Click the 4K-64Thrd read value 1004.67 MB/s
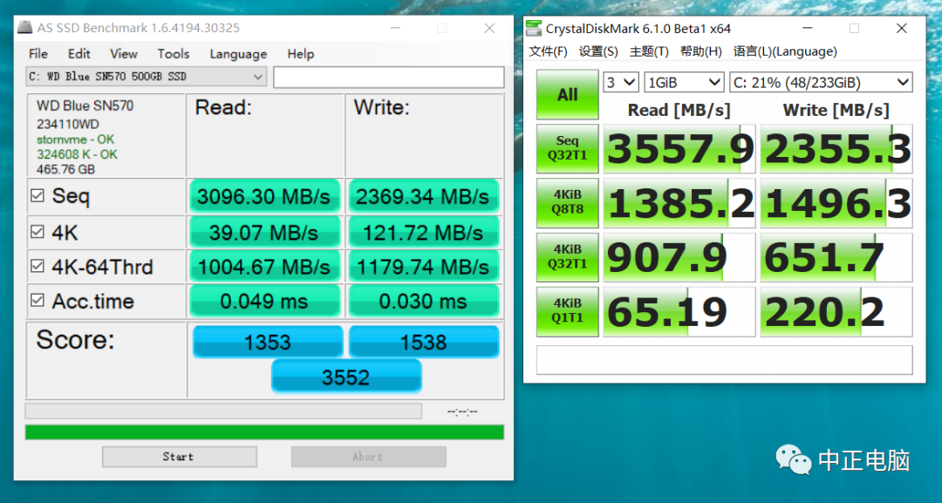Image resolution: width=942 pixels, height=503 pixels. point(264,267)
